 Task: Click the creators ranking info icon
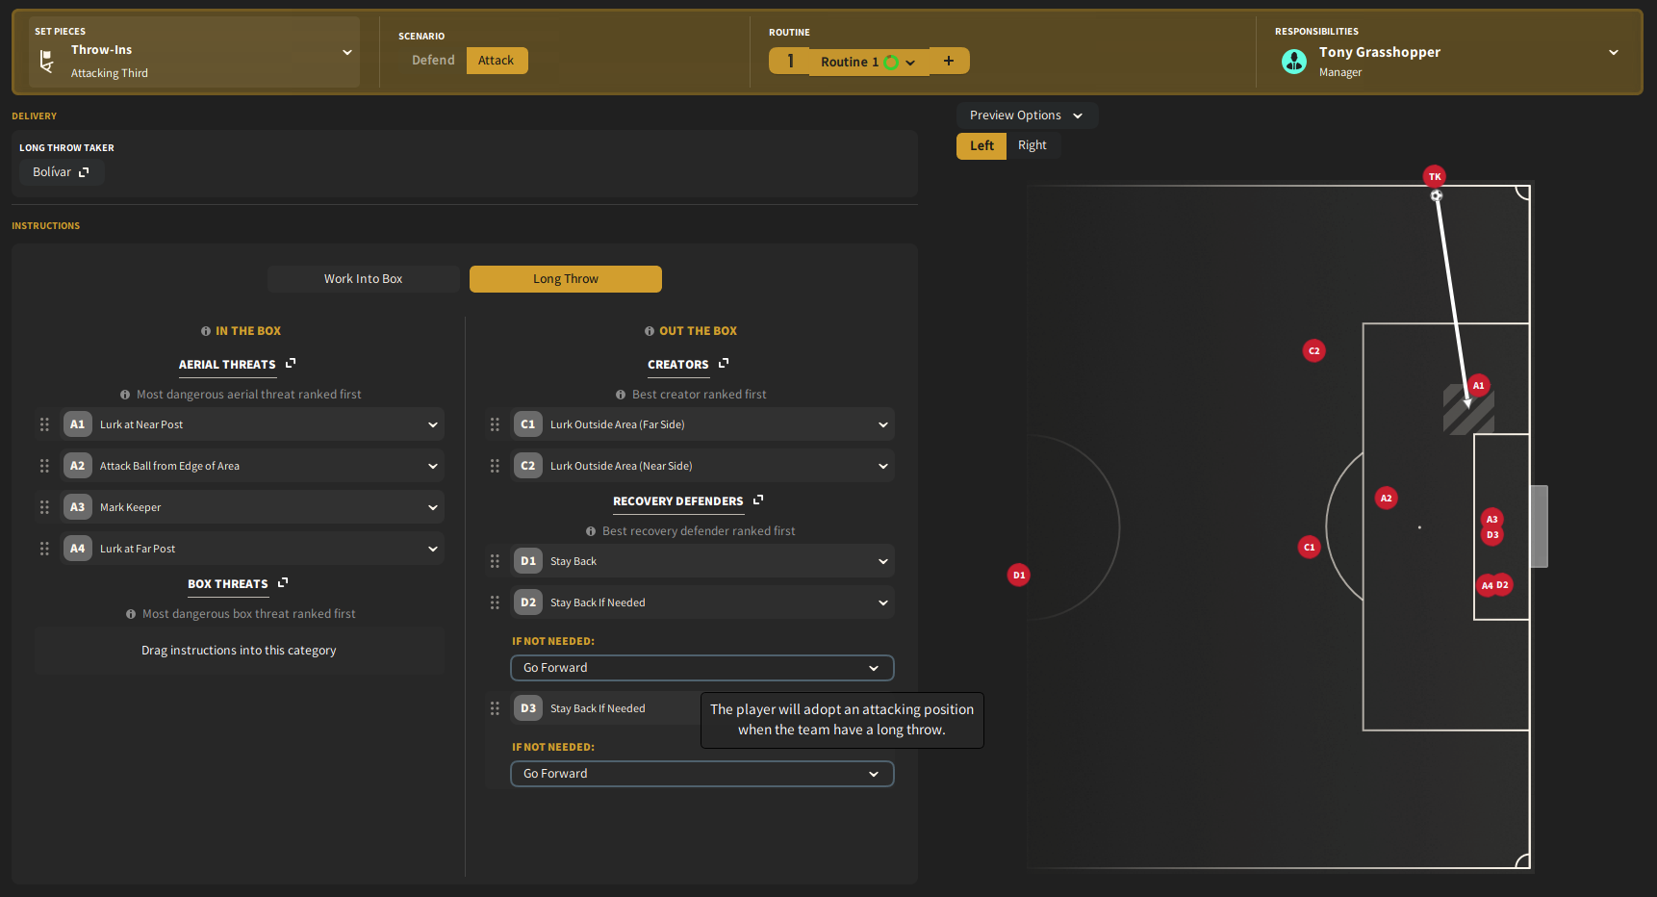click(621, 395)
